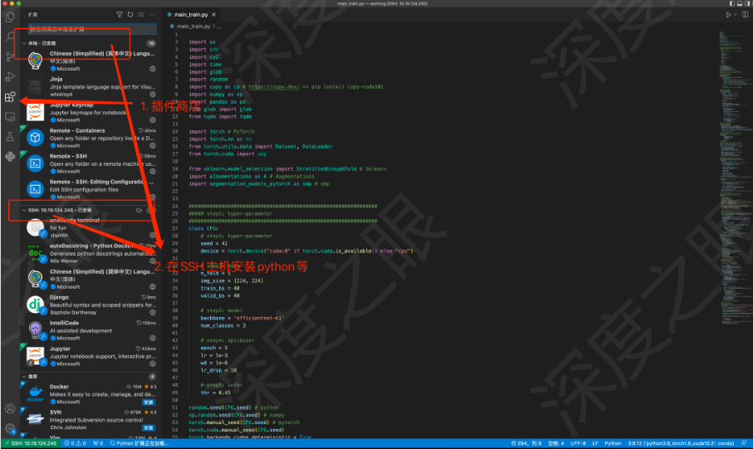Toggle the secondary sidebar layout icon in title bar

[x=747, y=3]
